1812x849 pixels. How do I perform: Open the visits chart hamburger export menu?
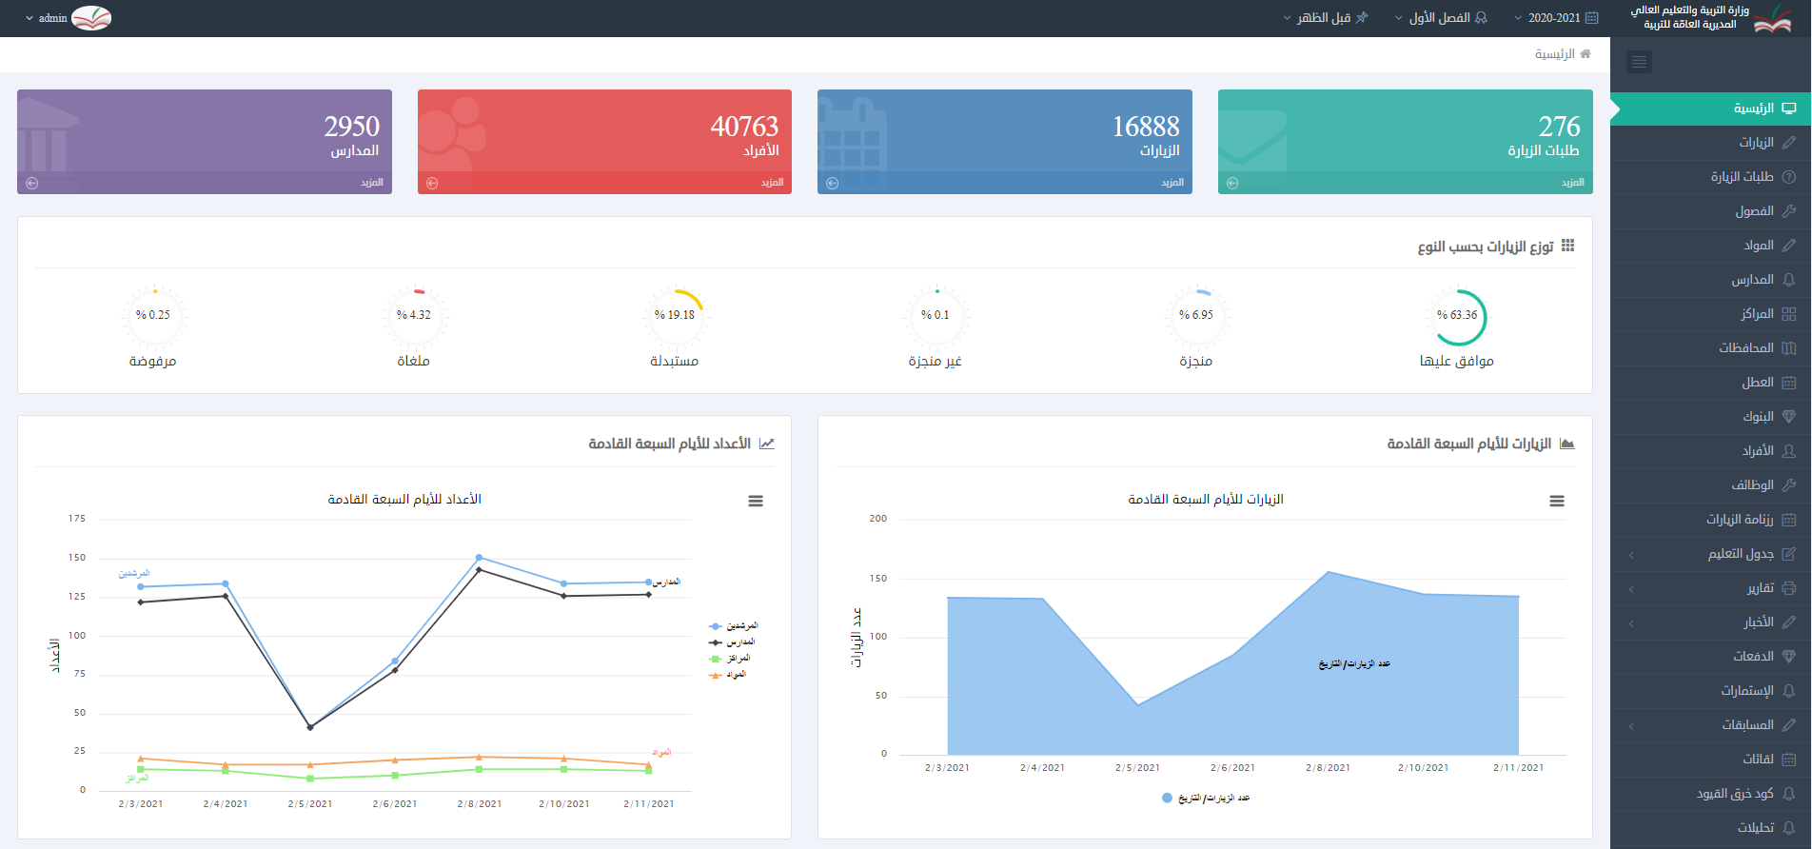[1557, 502]
